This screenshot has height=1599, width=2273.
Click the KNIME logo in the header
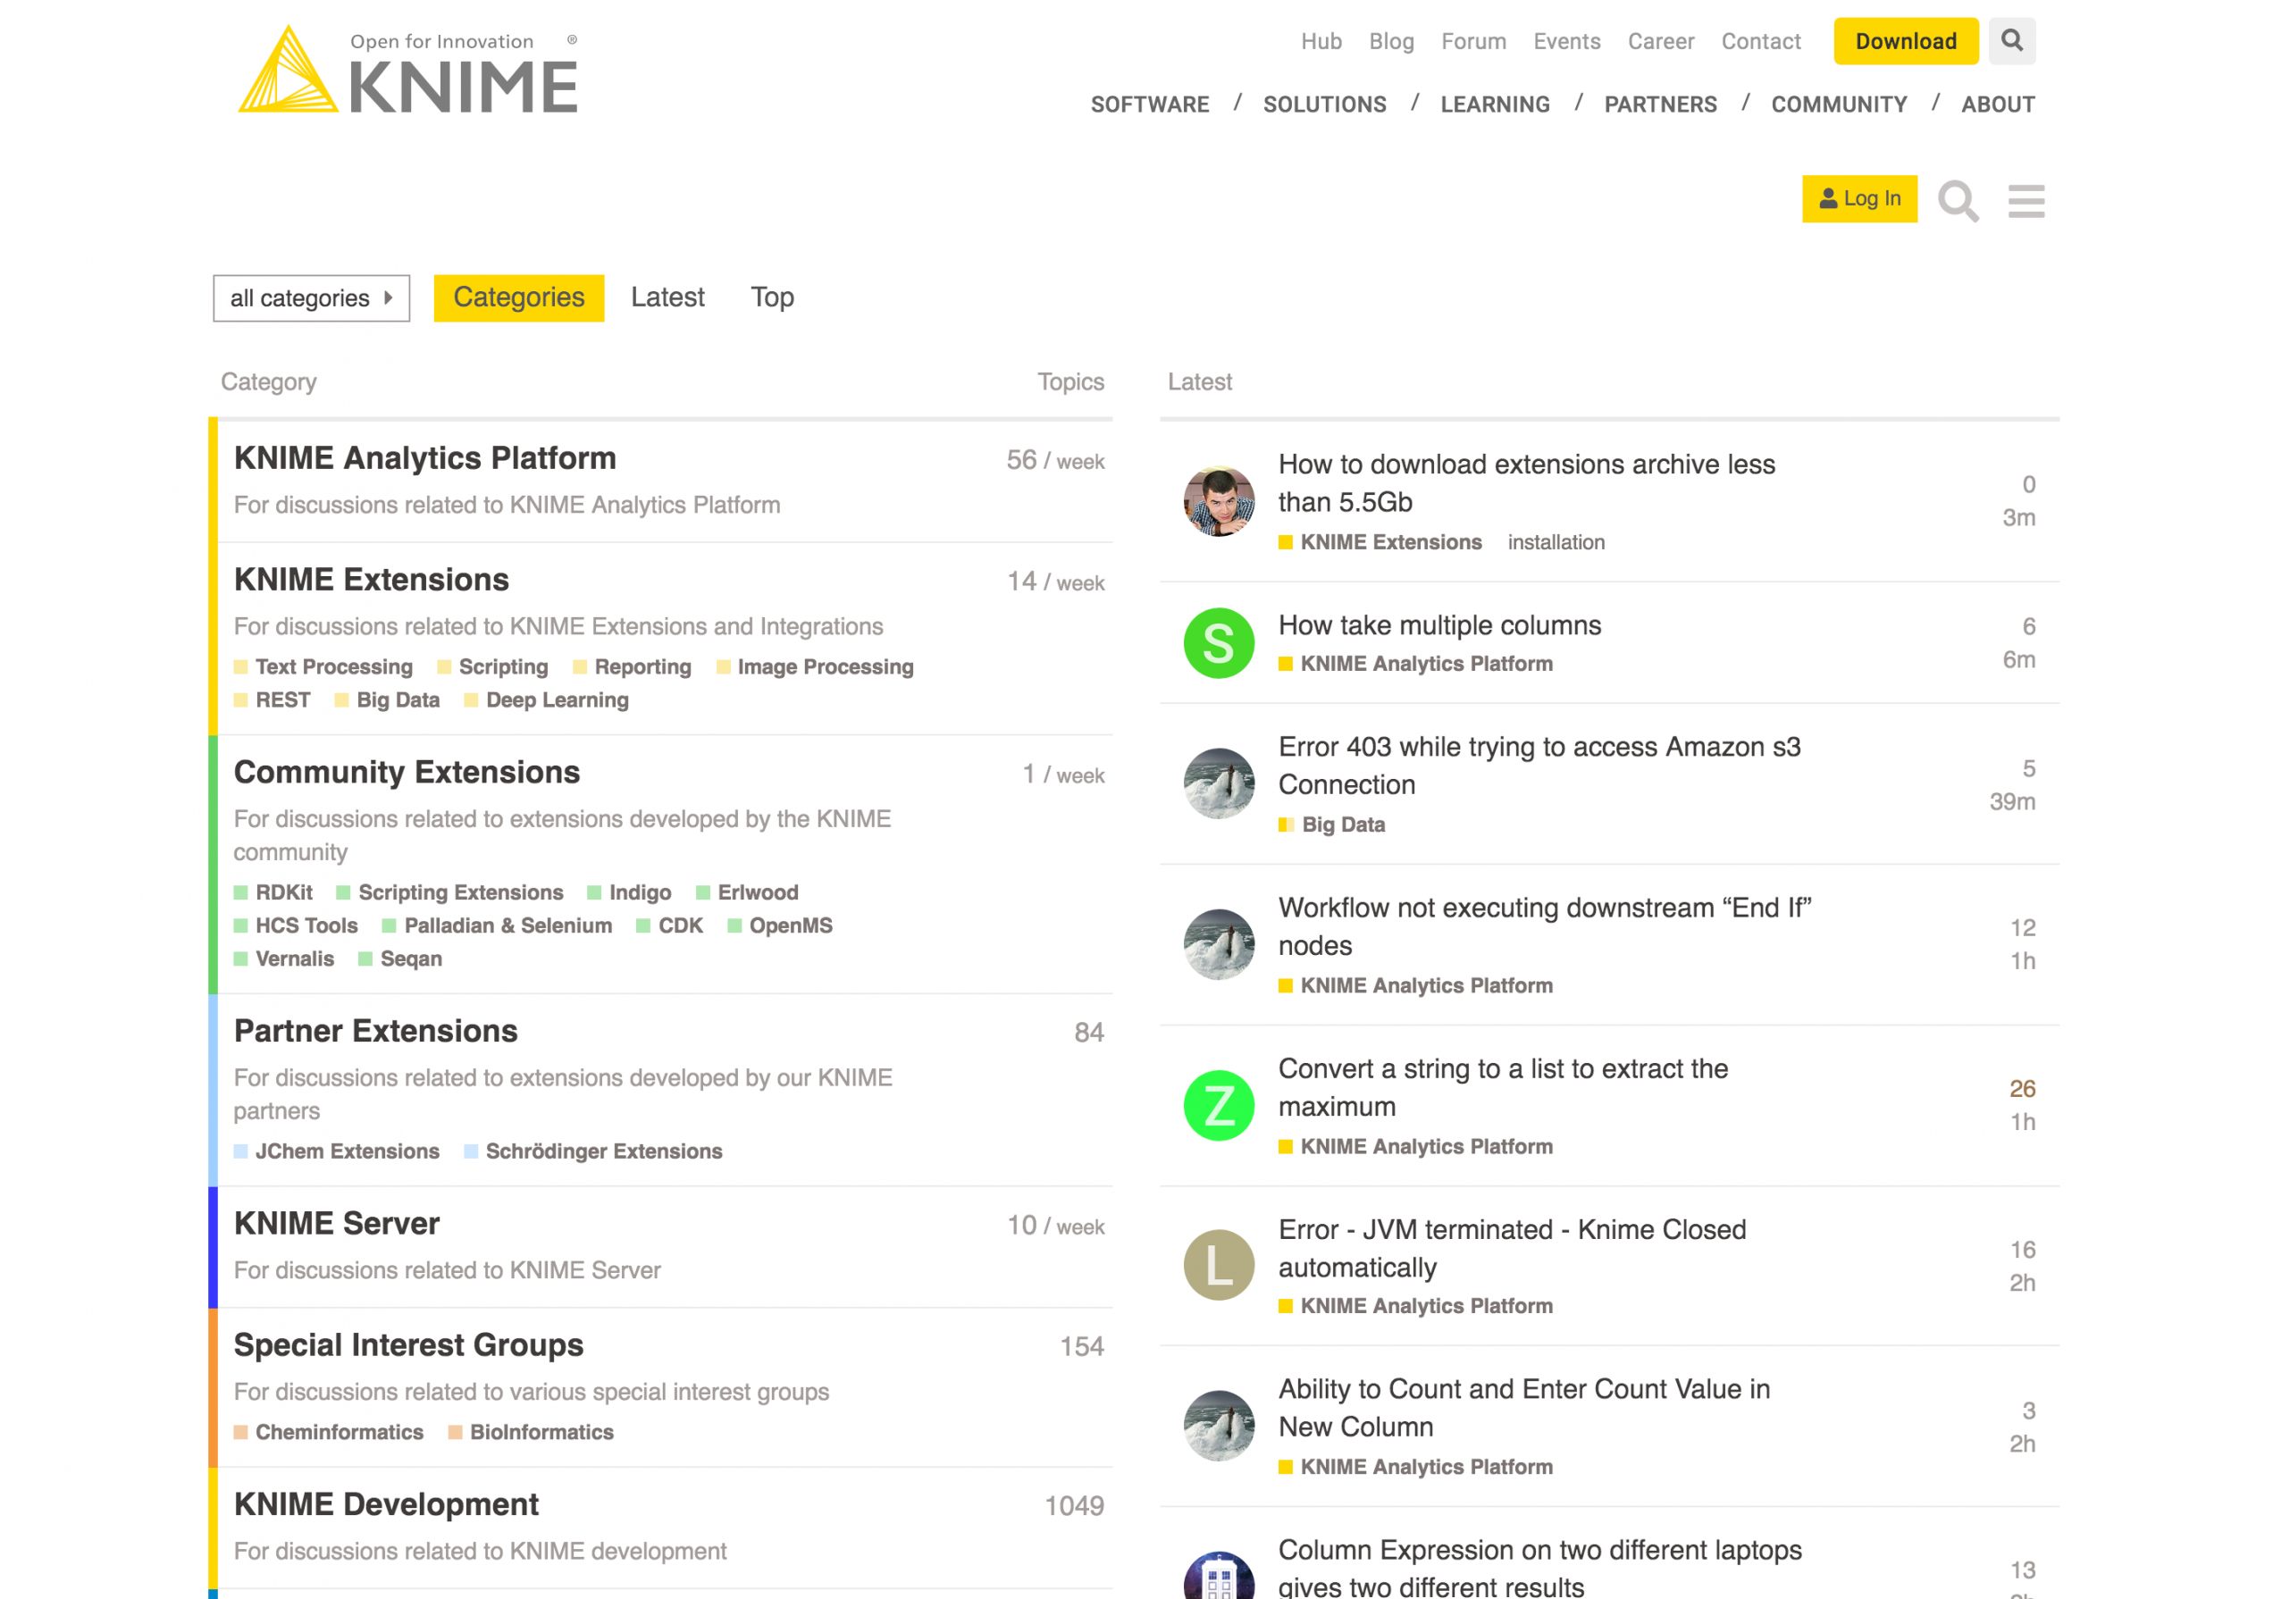[x=408, y=71]
